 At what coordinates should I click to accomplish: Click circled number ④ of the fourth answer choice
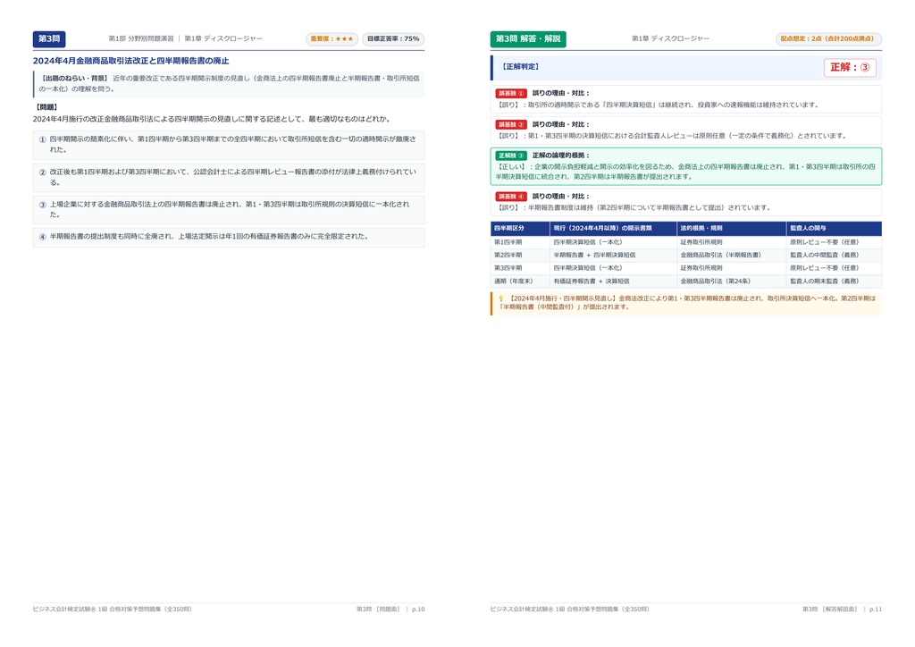43,237
